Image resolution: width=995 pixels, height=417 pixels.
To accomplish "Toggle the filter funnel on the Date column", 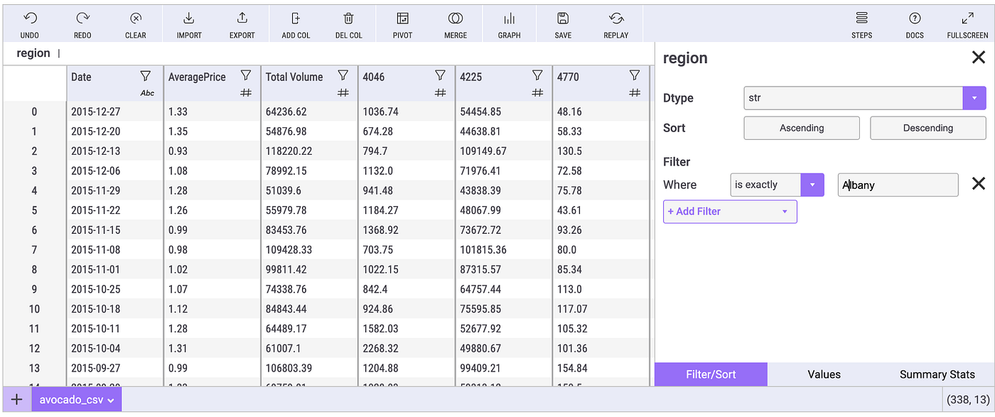I will point(146,75).
